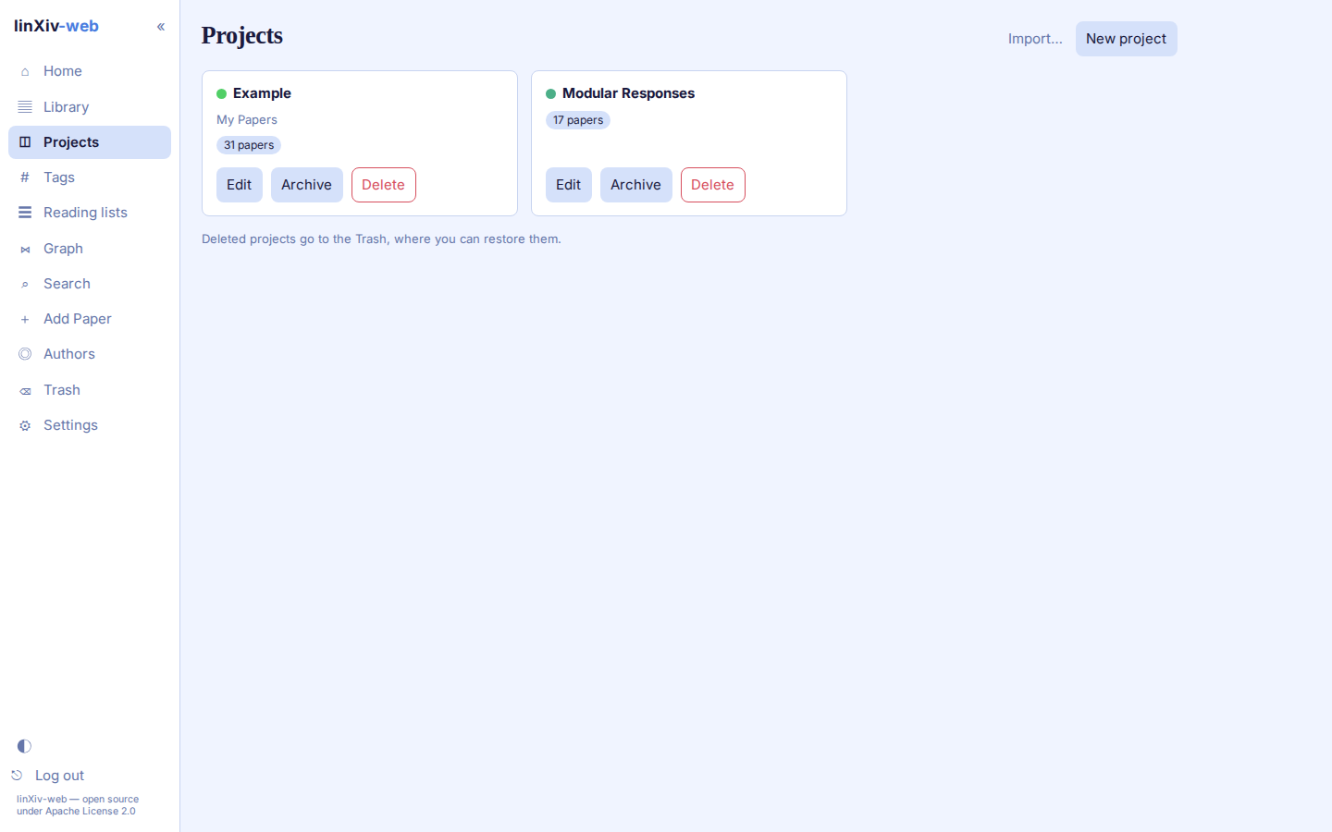
Task: Click the '17 papers' badge
Action: pyautogui.click(x=578, y=120)
